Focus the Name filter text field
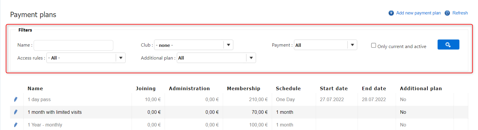 pyautogui.click(x=73, y=45)
